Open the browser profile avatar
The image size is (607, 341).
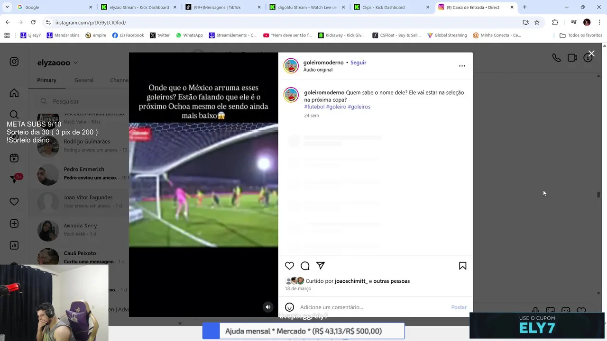(x=587, y=22)
